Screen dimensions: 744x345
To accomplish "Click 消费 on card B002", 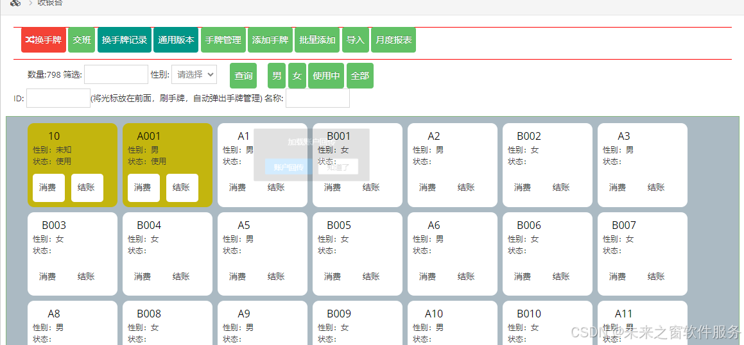I will tap(523, 188).
